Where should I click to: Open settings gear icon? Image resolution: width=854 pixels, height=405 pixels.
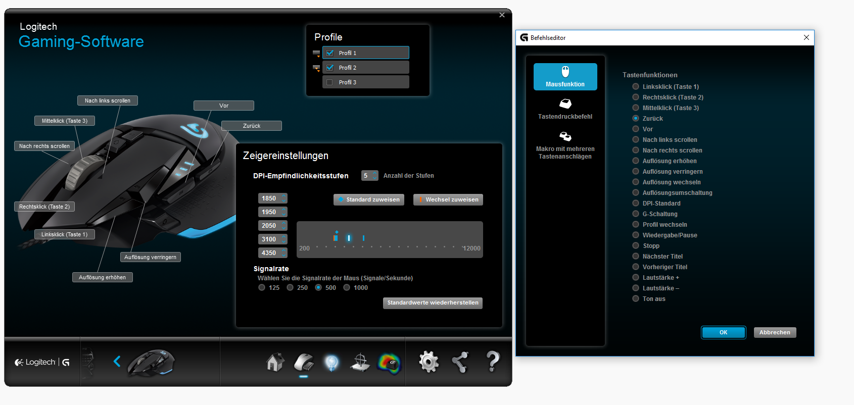tap(429, 362)
